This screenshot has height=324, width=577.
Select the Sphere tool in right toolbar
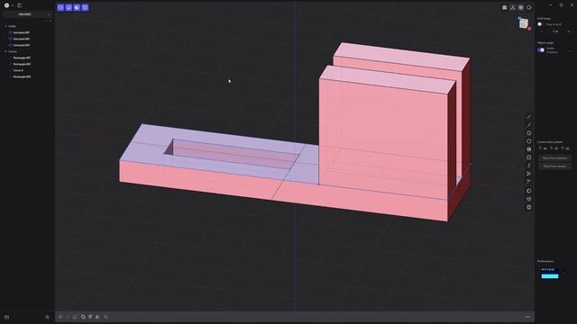(529, 191)
